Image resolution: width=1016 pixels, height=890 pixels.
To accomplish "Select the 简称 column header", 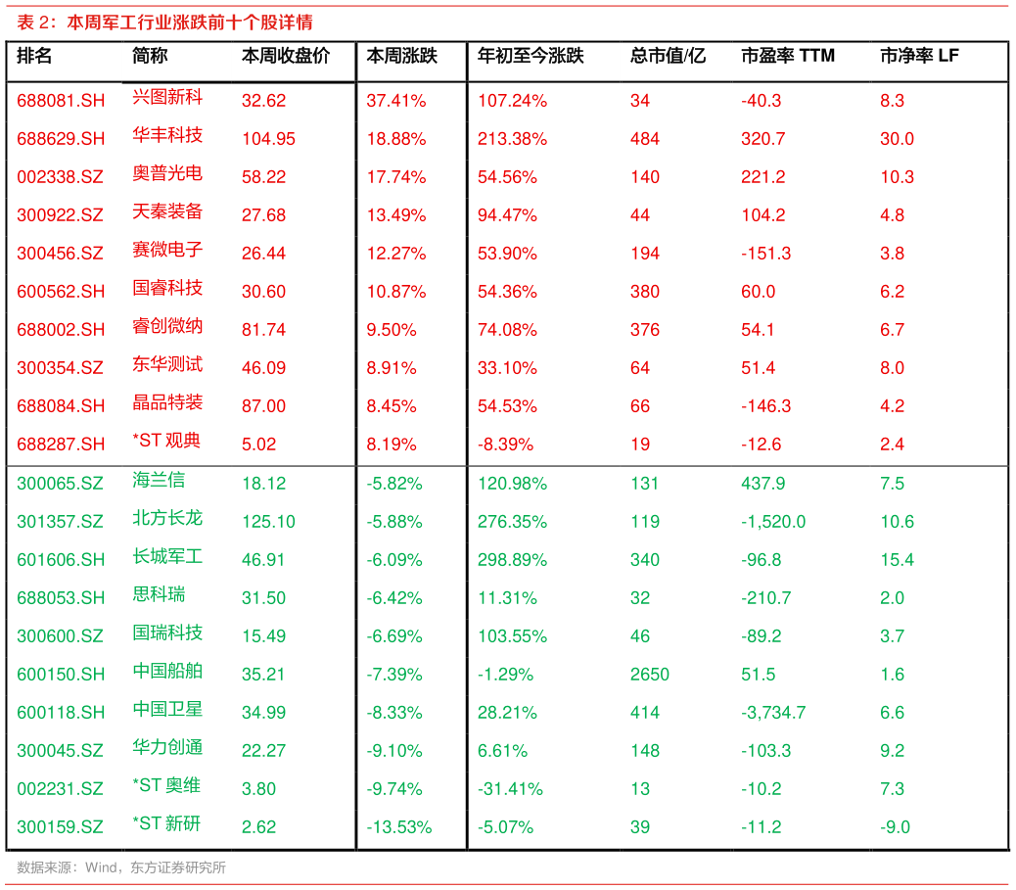I will pyautogui.click(x=150, y=57).
